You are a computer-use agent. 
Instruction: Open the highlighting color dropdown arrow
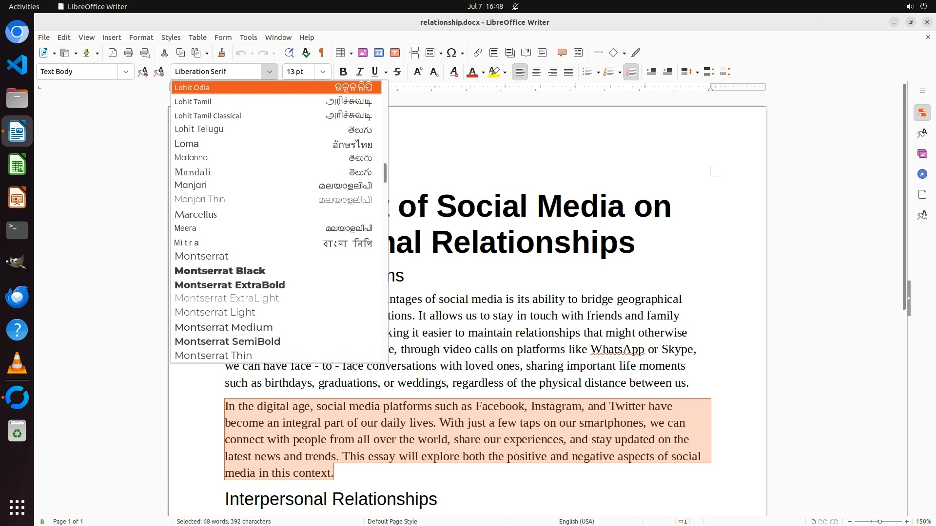tap(505, 72)
